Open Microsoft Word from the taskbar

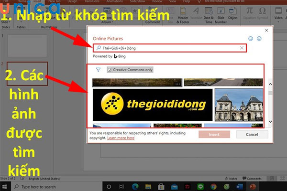click(x=240, y=187)
